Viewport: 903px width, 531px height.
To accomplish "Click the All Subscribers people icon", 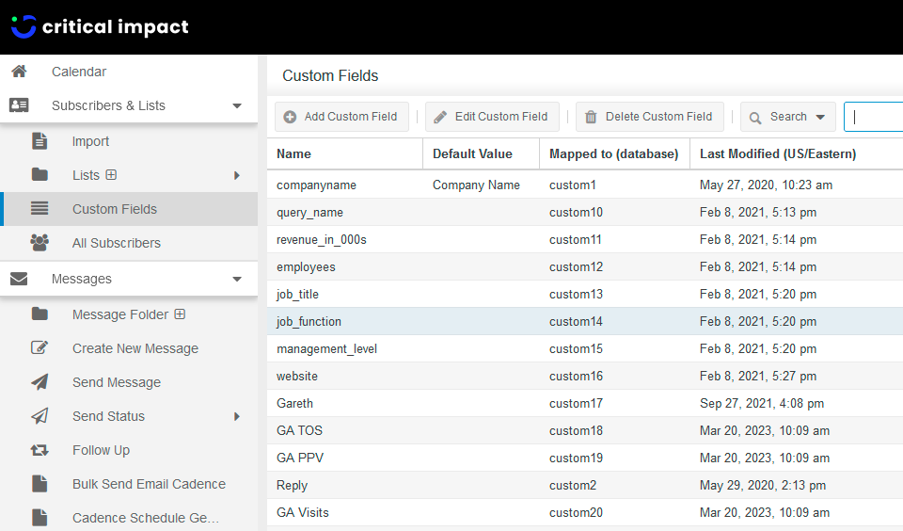I will pos(40,243).
